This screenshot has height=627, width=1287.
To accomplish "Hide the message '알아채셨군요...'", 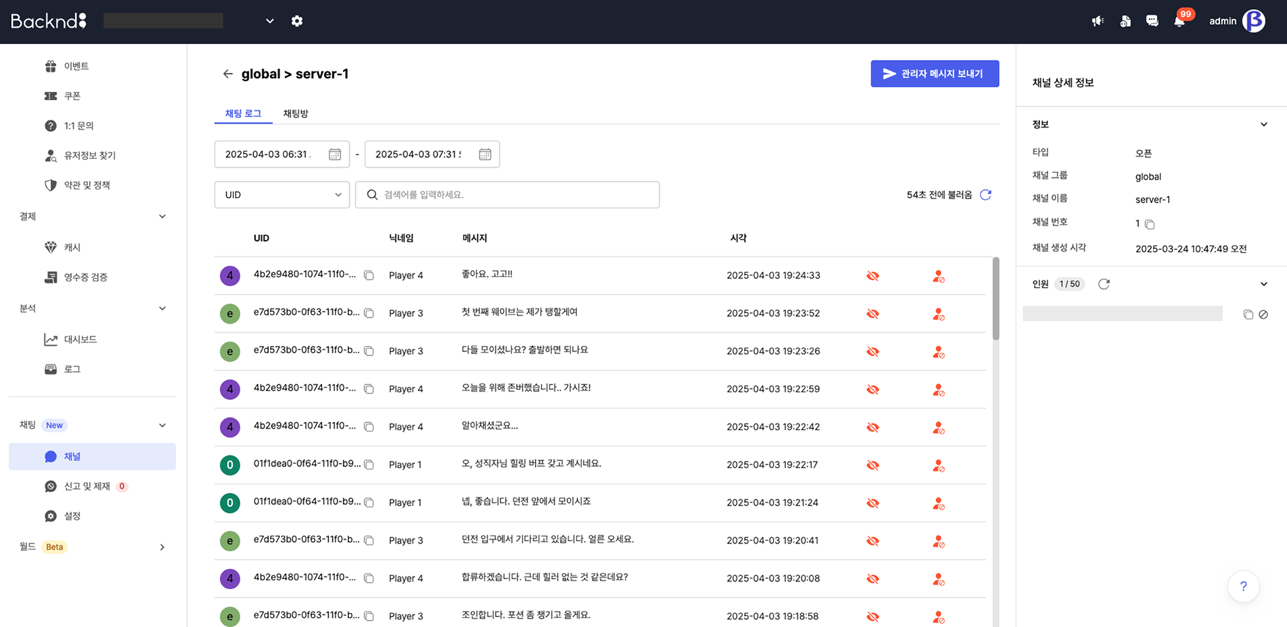I will (873, 427).
